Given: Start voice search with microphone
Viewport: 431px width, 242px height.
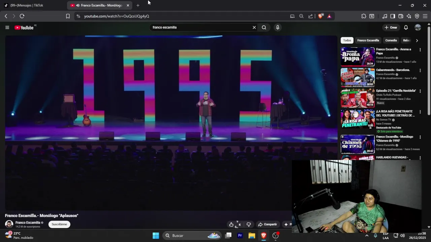Looking at the screenshot, I should pyautogui.click(x=277, y=28).
